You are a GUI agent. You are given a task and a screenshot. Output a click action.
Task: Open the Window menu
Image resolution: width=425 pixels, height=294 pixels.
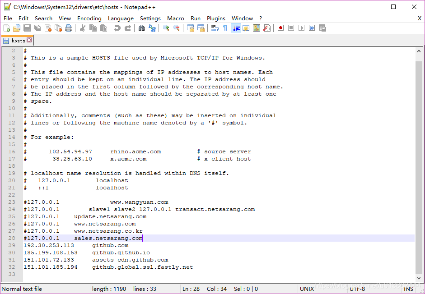point(242,18)
